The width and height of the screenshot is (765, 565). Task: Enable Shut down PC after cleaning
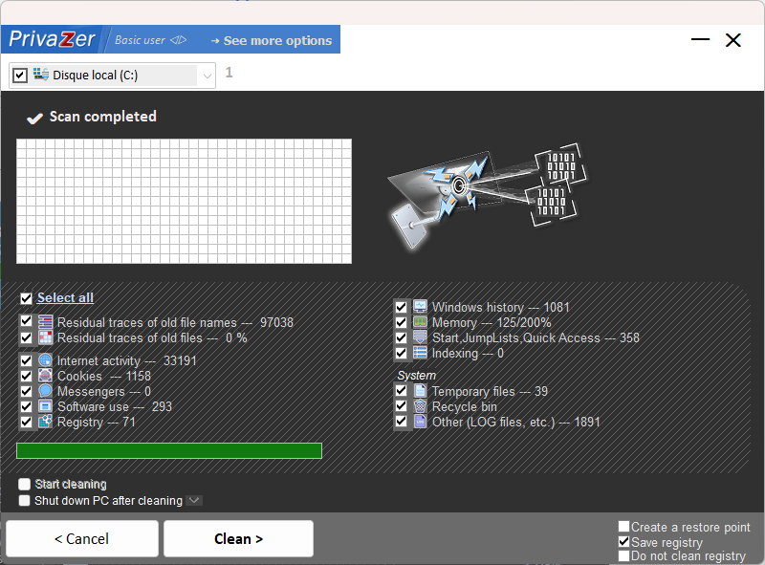point(25,501)
